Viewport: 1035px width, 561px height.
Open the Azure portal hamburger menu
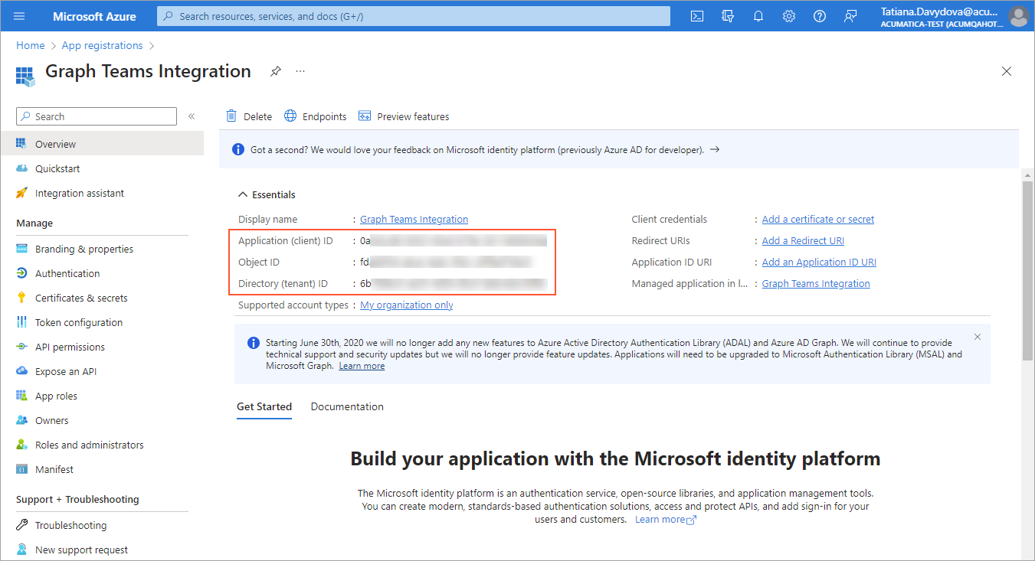tap(19, 16)
